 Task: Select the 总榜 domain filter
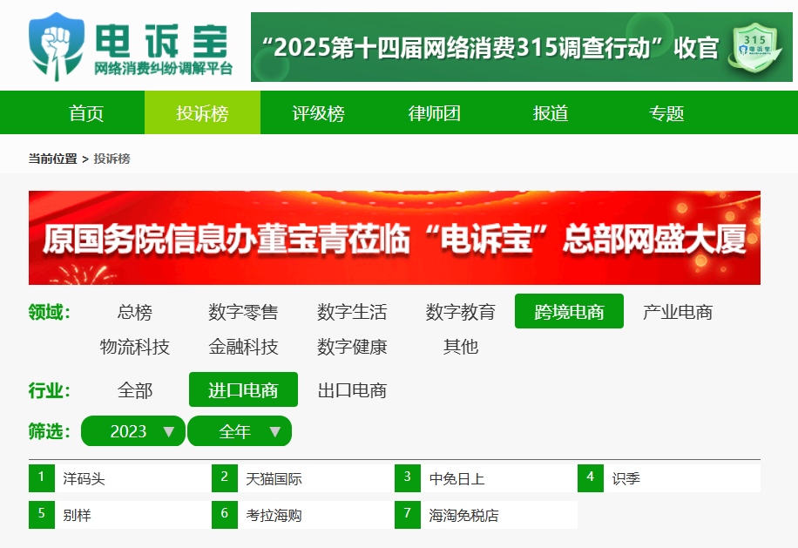[x=135, y=311]
